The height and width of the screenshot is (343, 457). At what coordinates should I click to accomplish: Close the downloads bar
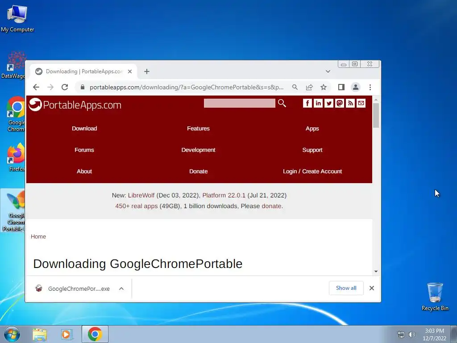click(x=372, y=288)
